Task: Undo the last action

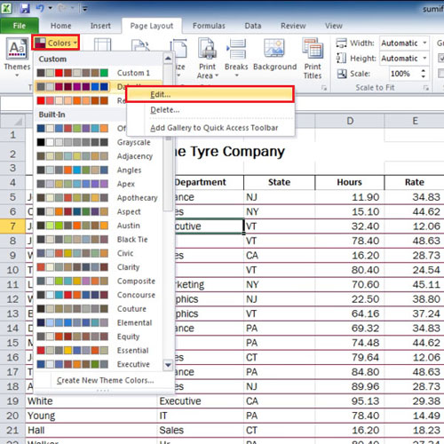Action: pos(40,8)
